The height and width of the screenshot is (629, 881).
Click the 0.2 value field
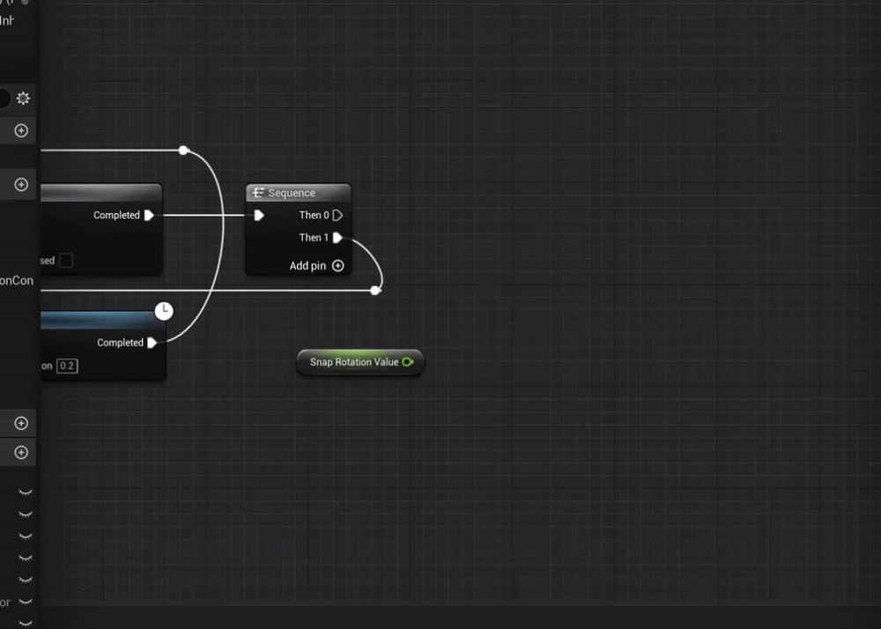tap(67, 366)
